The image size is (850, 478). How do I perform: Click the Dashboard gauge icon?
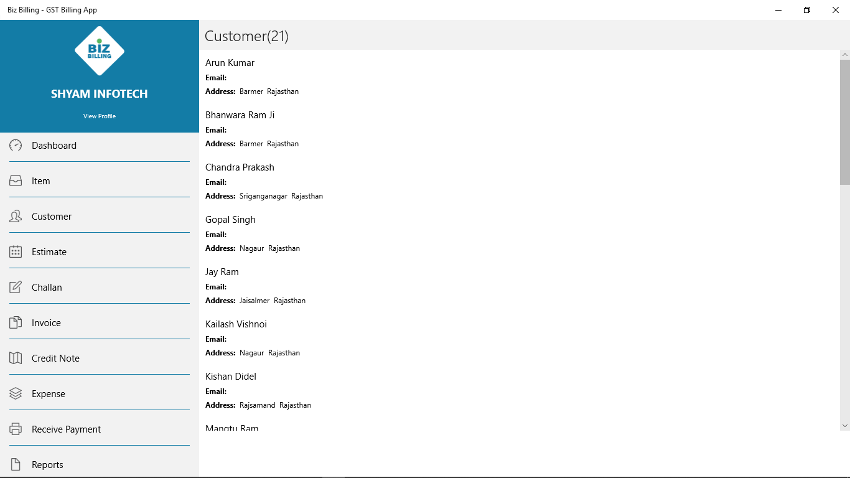16,145
